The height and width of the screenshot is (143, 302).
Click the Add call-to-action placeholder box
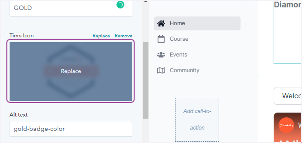[197, 120]
